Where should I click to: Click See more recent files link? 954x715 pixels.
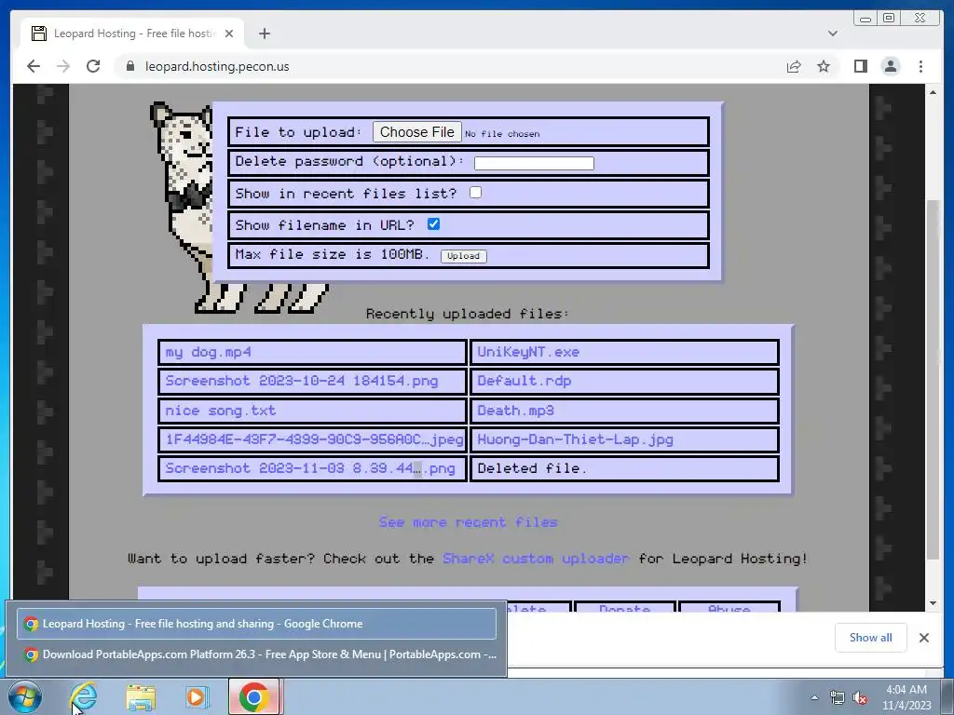coord(468,522)
